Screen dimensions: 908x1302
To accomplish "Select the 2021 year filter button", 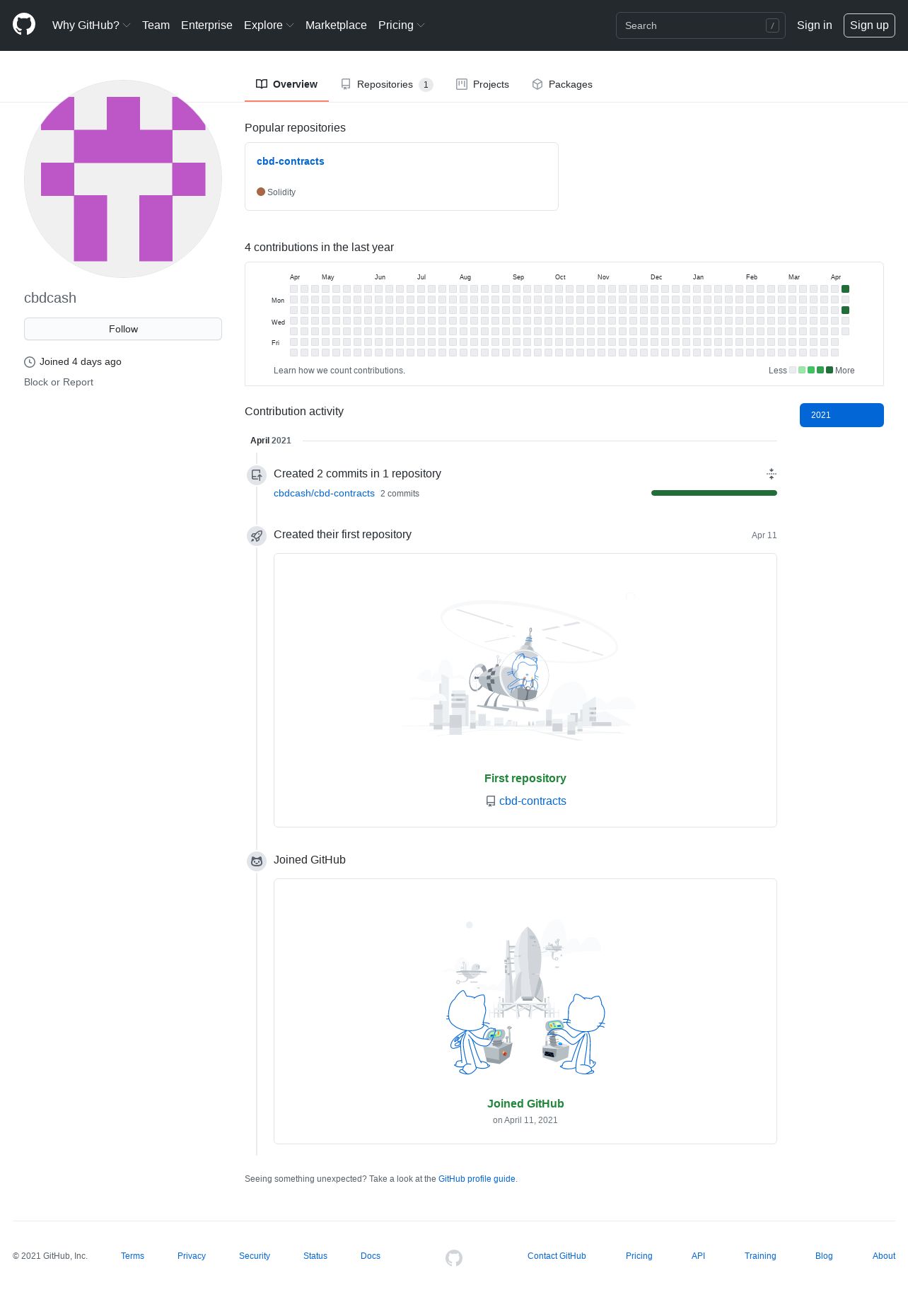I will 842,415.
